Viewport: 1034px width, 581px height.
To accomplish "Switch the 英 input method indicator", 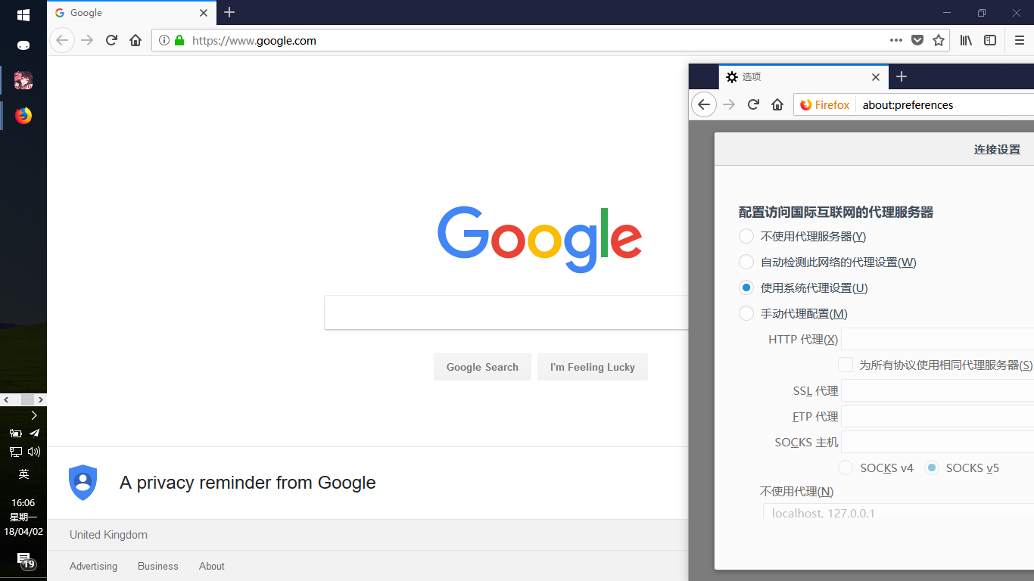I will pyautogui.click(x=23, y=474).
